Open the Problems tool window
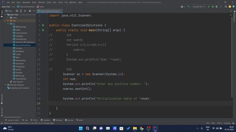 tap(45, 120)
